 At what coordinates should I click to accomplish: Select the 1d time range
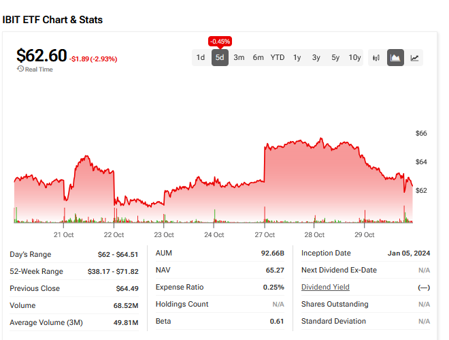(x=201, y=58)
